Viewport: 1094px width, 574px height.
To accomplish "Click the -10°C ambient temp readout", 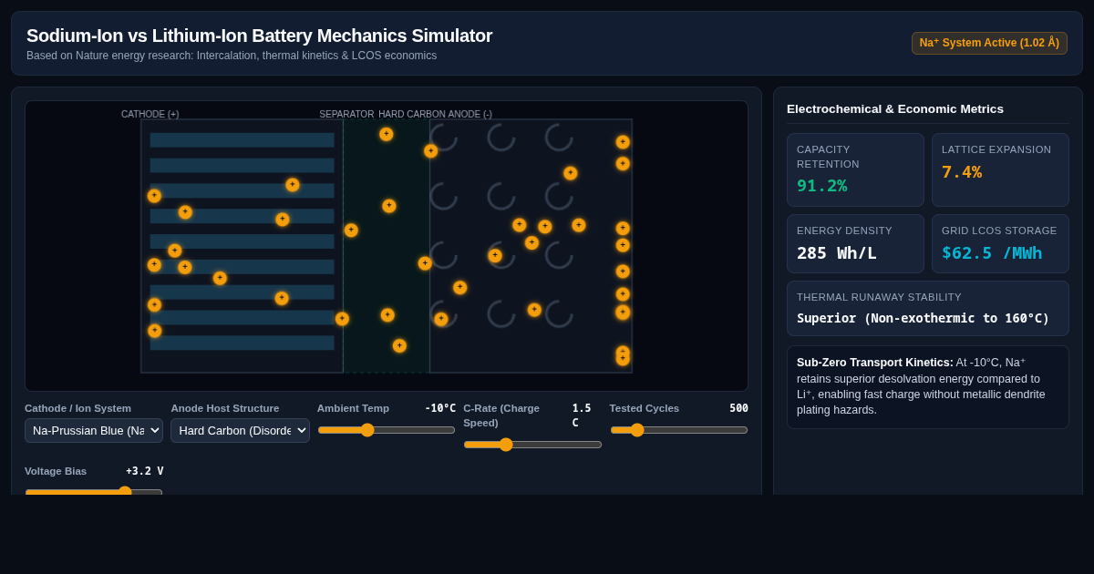I will point(440,408).
